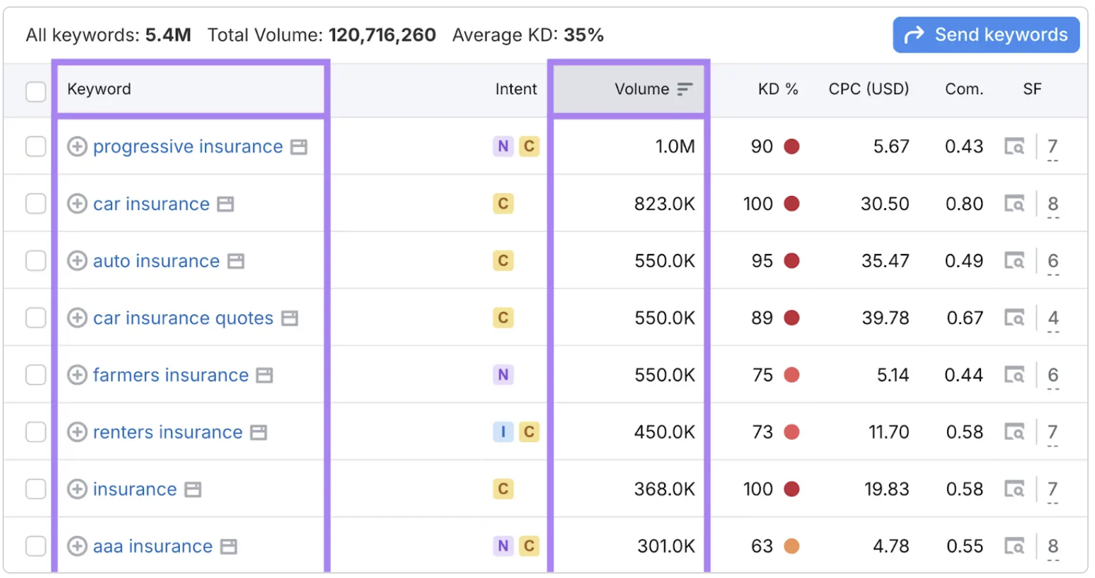The width and height of the screenshot is (1095, 578).
Task: Select the renters insurance row checkbox
Action: pos(36,432)
